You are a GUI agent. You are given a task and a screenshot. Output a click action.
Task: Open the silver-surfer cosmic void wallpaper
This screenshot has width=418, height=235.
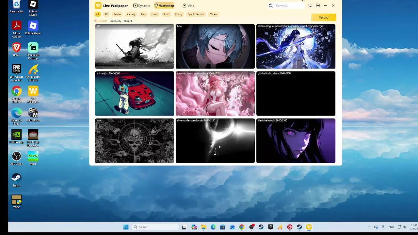click(215, 141)
